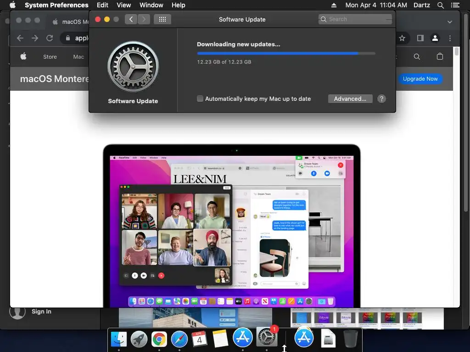Open Control Center list icon in menu bar

tap(455, 5)
